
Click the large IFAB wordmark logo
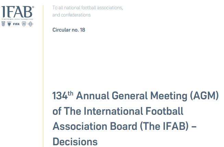point(17,12)
